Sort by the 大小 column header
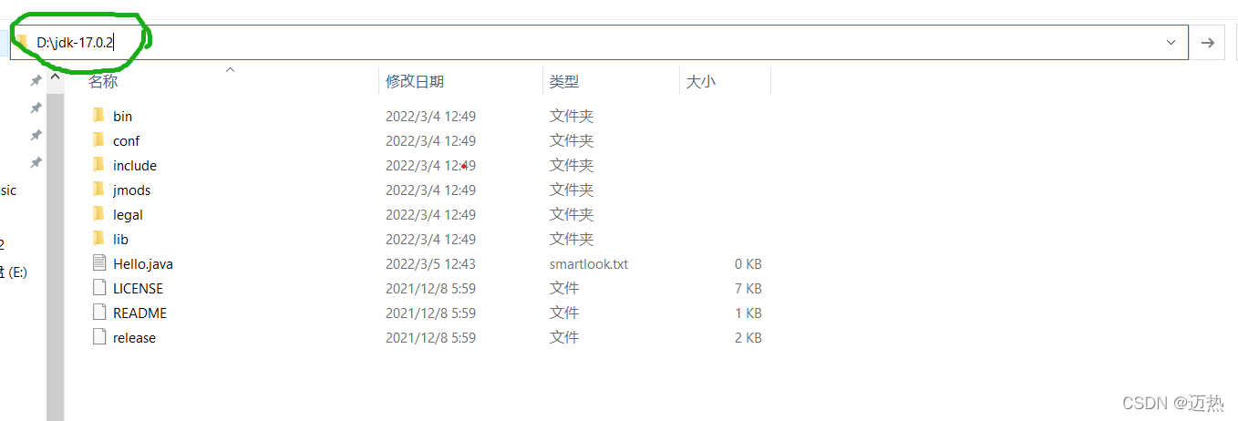Viewport: 1238px width, 421px height. 700,81
